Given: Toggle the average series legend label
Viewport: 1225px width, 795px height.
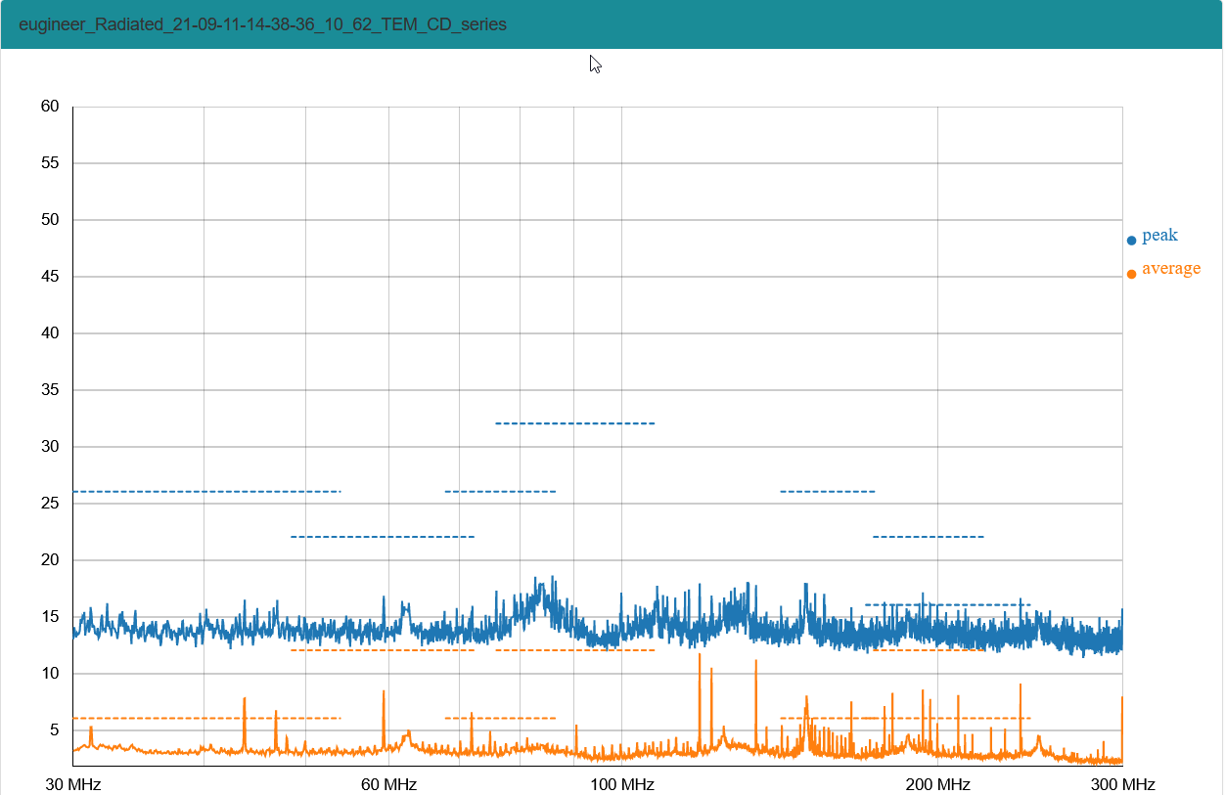Looking at the screenshot, I should [x=1170, y=269].
